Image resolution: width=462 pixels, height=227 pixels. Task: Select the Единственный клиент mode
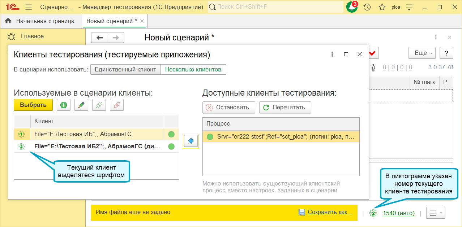click(x=125, y=70)
